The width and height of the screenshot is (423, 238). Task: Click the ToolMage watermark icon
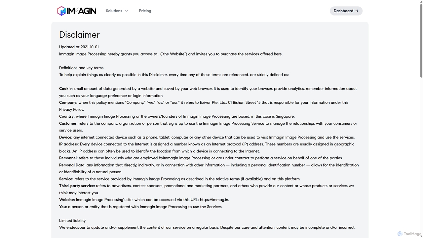(x=400, y=234)
